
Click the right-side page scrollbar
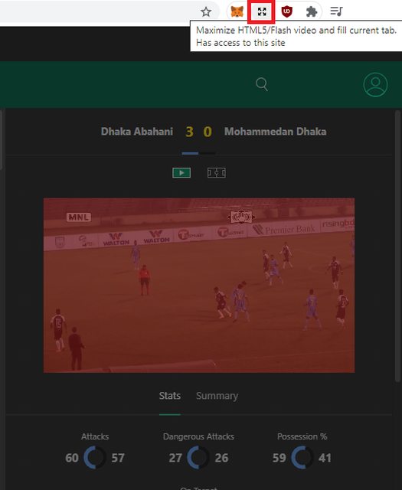[397, 246]
